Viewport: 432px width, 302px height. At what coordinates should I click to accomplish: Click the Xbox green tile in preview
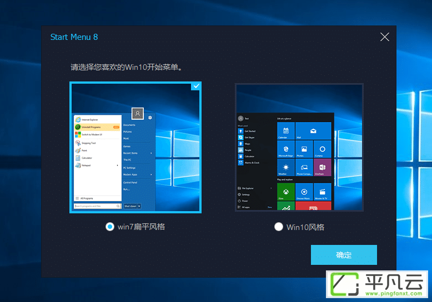point(286,192)
